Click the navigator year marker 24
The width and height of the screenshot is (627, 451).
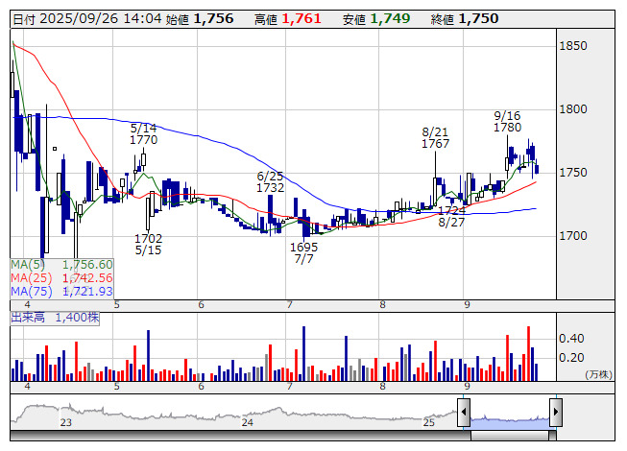pyautogui.click(x=248, y=422)
